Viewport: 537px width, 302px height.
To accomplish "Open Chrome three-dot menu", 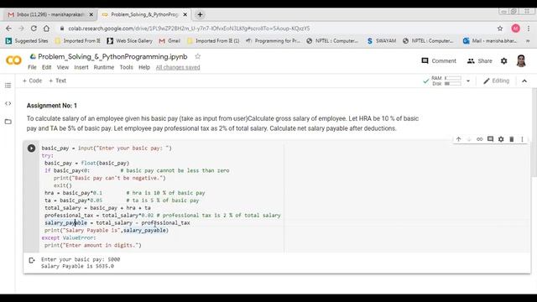I will 529,29.
